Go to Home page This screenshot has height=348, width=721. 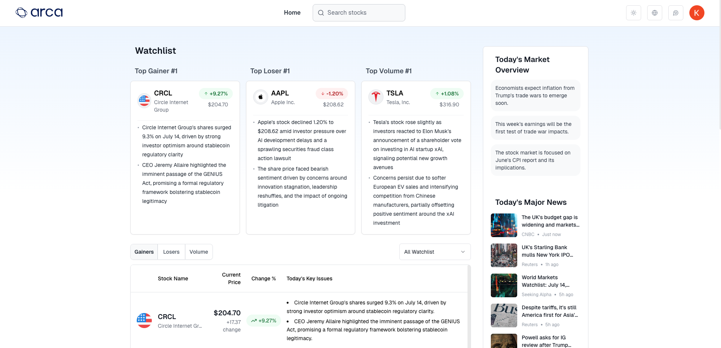292,13
